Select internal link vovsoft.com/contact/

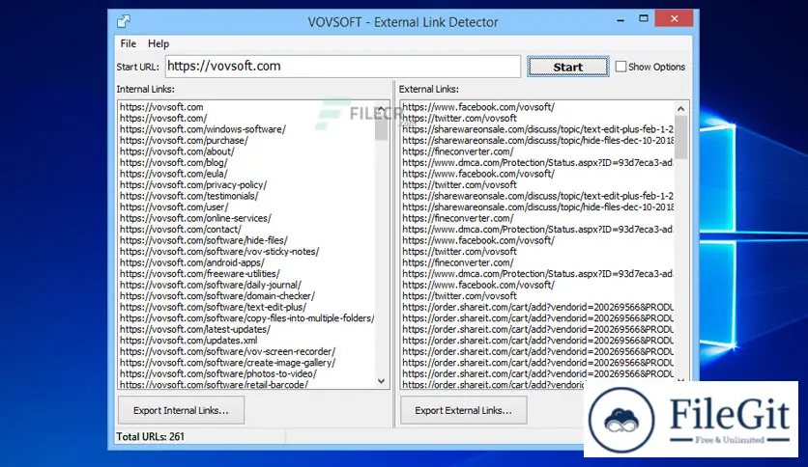181,230
